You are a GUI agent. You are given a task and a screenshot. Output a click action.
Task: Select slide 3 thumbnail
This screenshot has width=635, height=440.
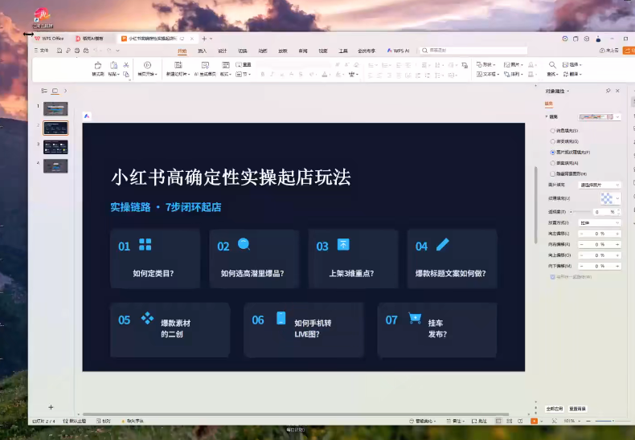click(x=55, y=147)
